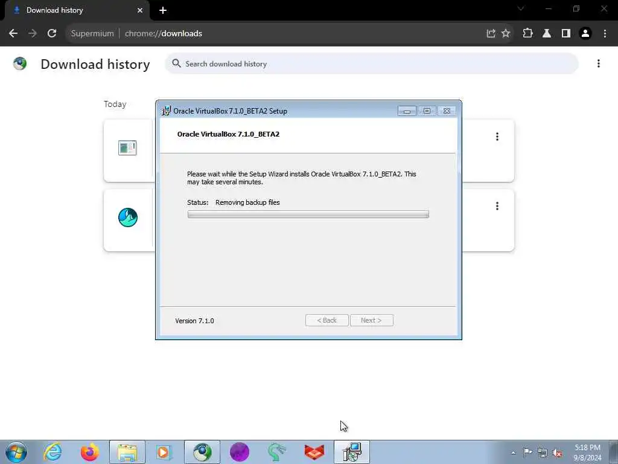Viewport: 618px width, 464px height.
Task: Launch Firefox from the taskbar
Action: click(x=90, y=452)
